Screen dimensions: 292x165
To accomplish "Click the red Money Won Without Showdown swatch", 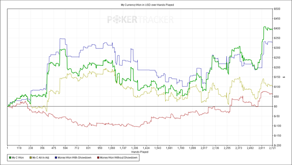I will (98, 158).
